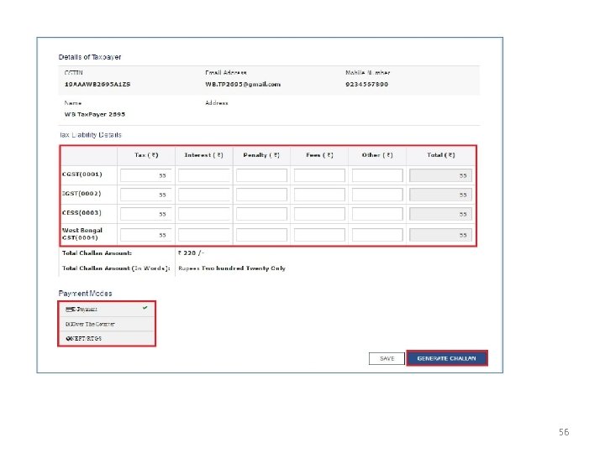Viewport: 605px width, 453px height.
Task: Click the green checkmark on E-Payment
Action: click(x=145, y=308)
